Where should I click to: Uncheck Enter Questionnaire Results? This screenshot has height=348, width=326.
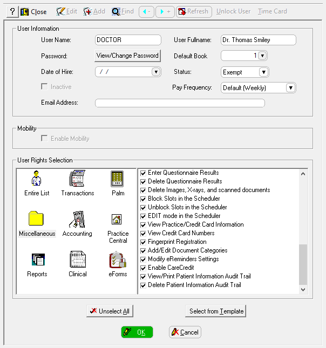click(143, 173)
